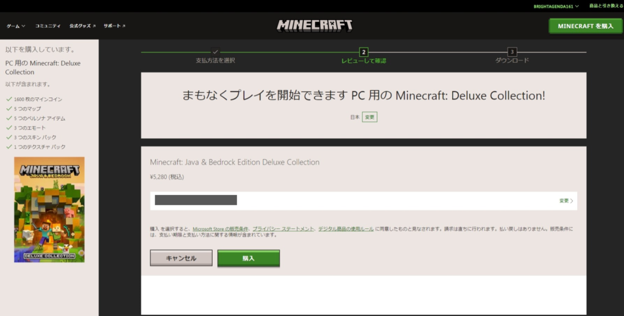
Task: Open 商品と引き換える link
Action: (x=606, y=6)
